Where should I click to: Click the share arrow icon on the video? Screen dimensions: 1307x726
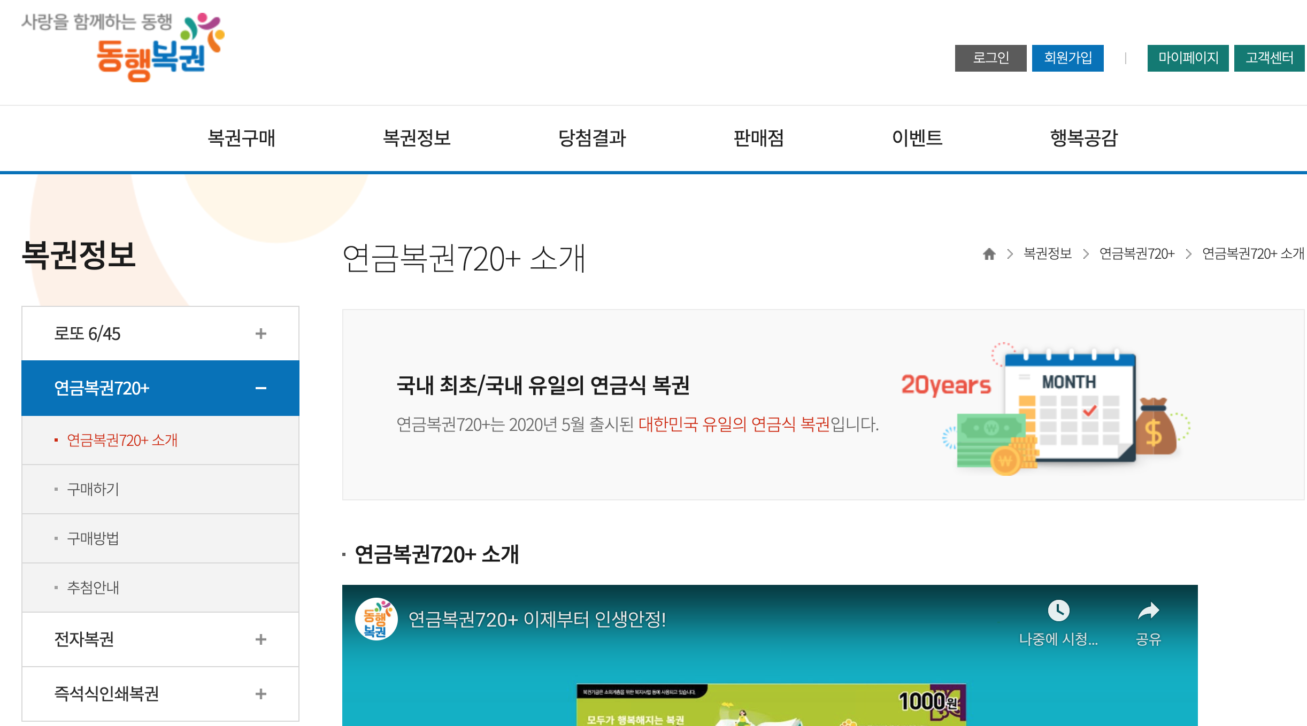1148,611
